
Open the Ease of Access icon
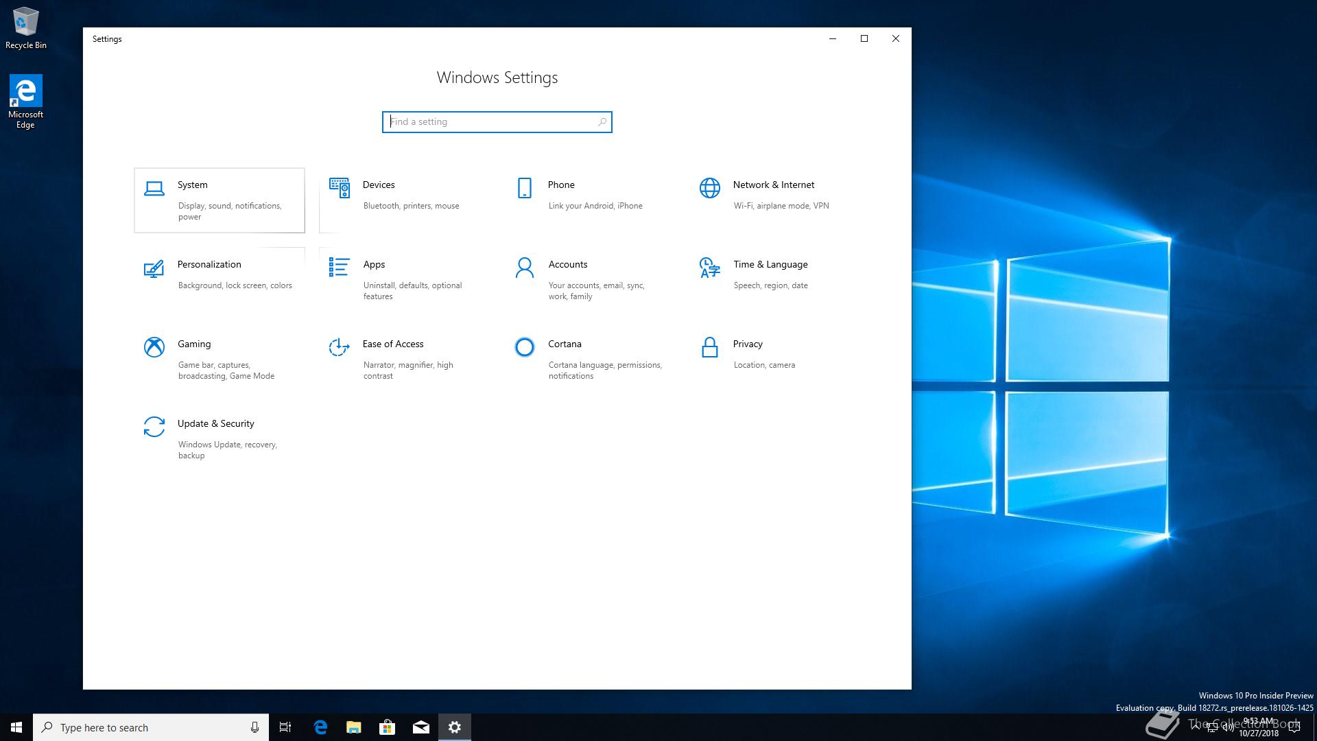[x=340, y=347]
